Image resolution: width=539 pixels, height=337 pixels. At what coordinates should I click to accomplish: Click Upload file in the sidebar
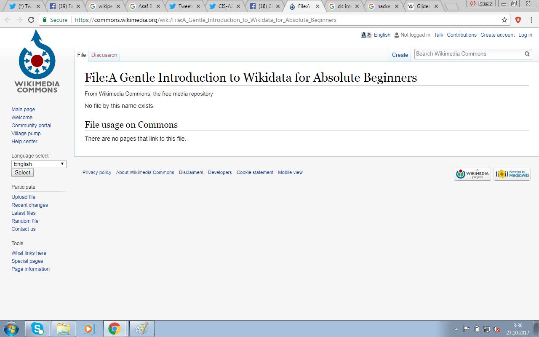(x=23, y=197)
